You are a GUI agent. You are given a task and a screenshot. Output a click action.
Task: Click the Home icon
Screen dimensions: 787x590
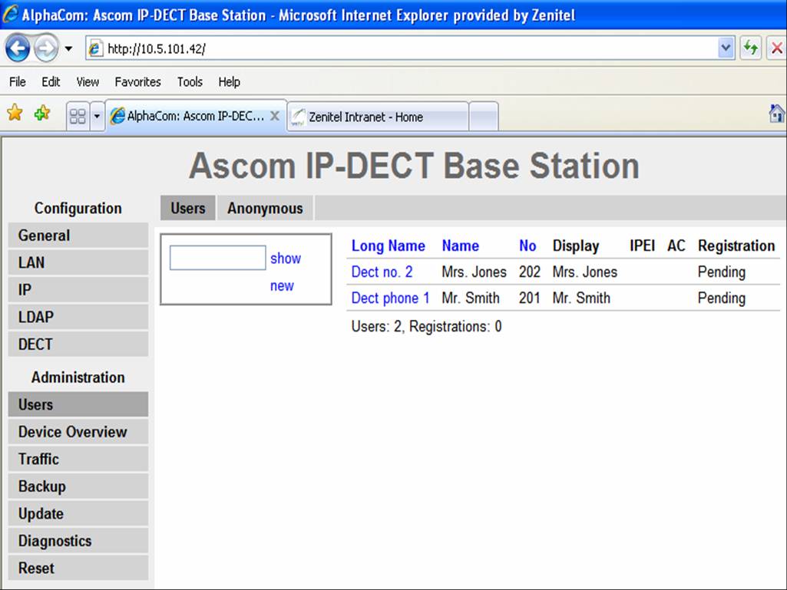pos(776,112)
